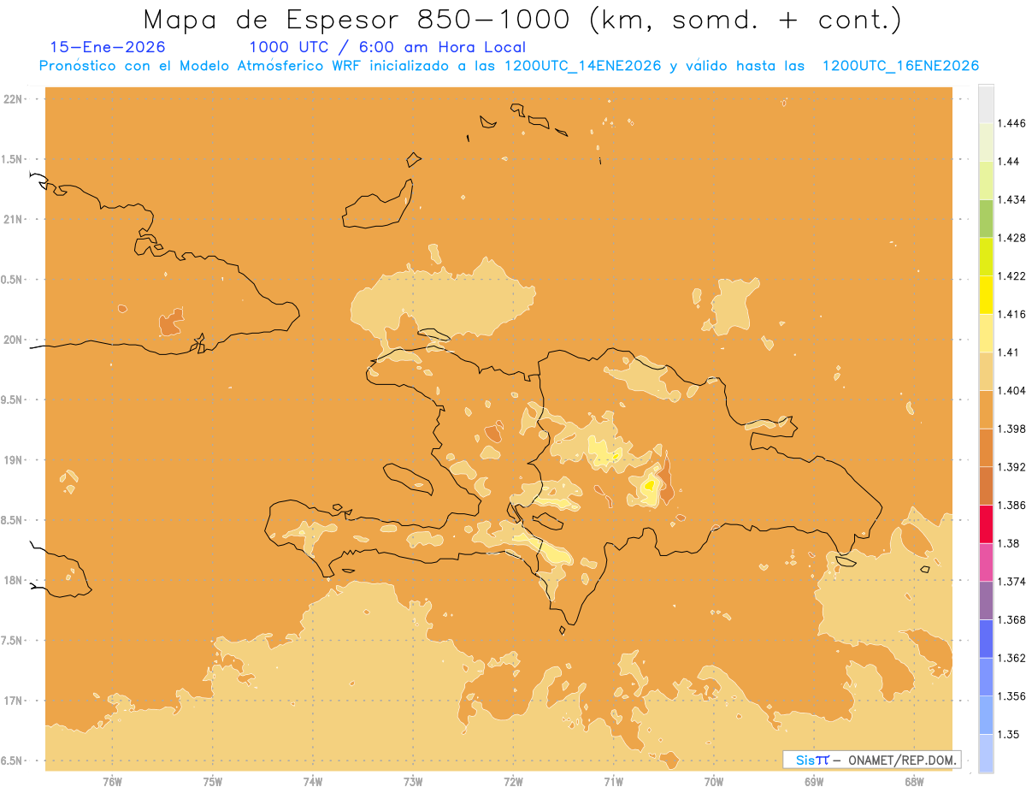Screen dimensions: 1026x793
Task: Click the longitude label '69W'
Action: [x=814, y=782]
